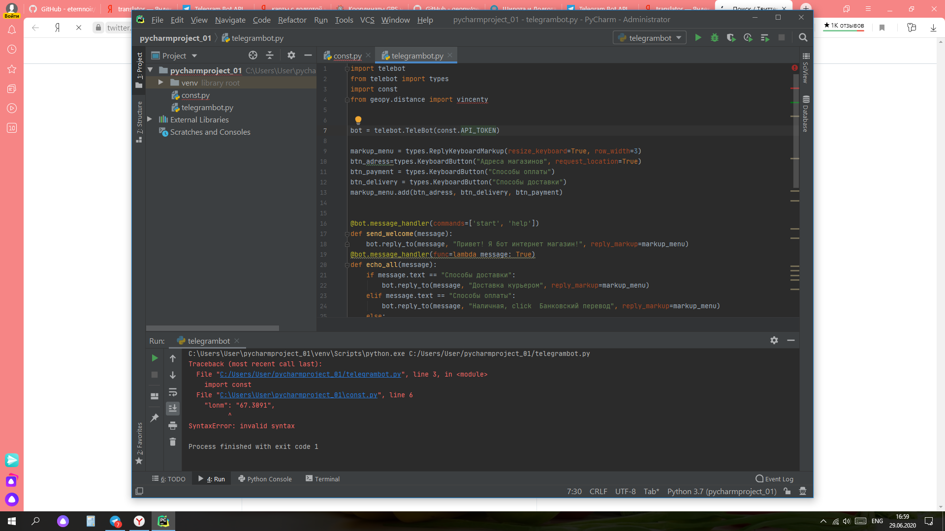Run with coverage icon in the toolbar

click(731, 38)
